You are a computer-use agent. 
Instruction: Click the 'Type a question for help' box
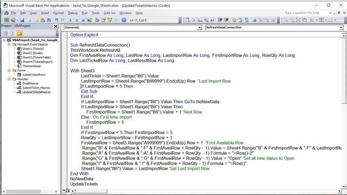(305, 13)
